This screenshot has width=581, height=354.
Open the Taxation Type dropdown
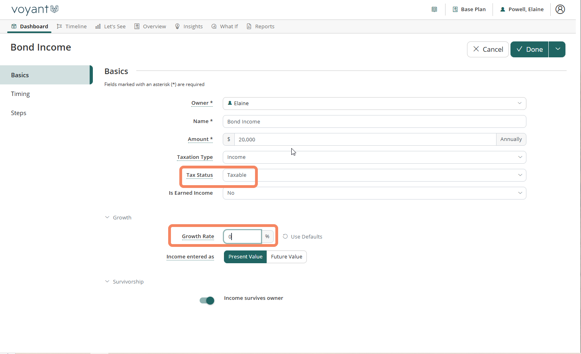[374, 157]
